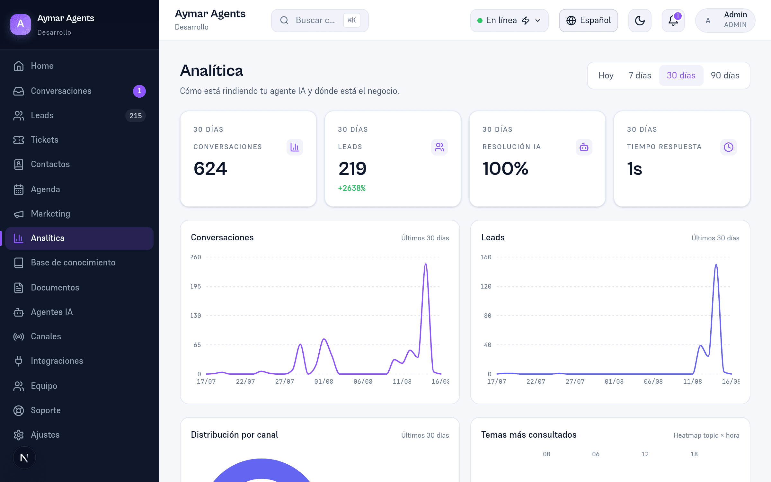This screenshot has width=771, height=482.
Task: Click the purple A logo in sidebar
Action: [21, 24]
